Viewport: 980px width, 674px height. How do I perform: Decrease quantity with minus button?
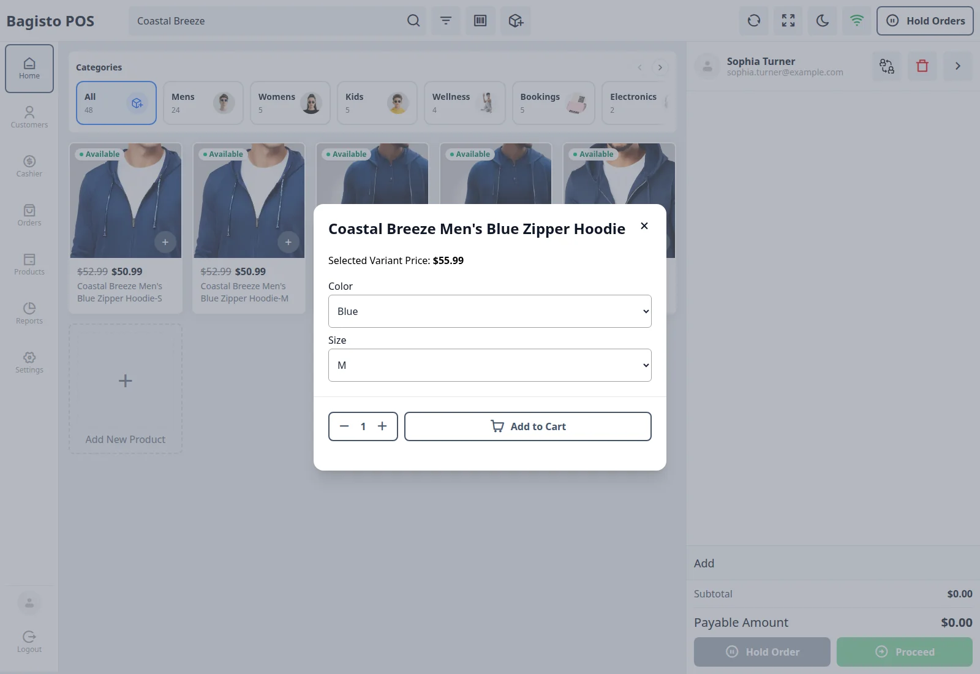344,426
